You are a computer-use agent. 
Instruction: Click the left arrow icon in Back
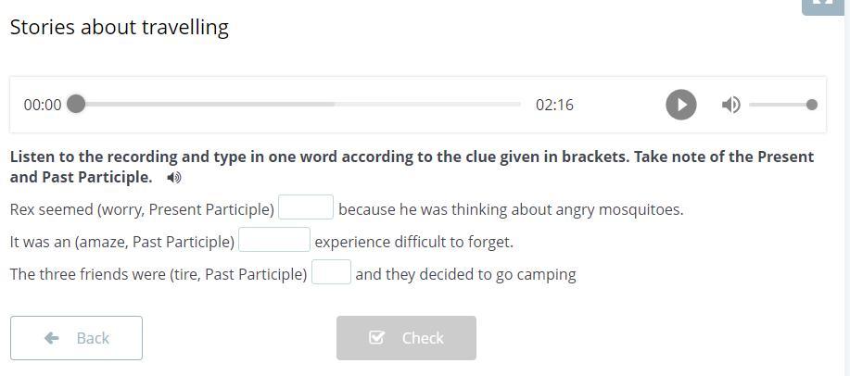pyautogui.click(x=52, y=338)
